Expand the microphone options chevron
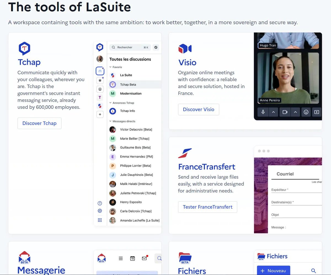331x275 pixels. coord(273,112)
